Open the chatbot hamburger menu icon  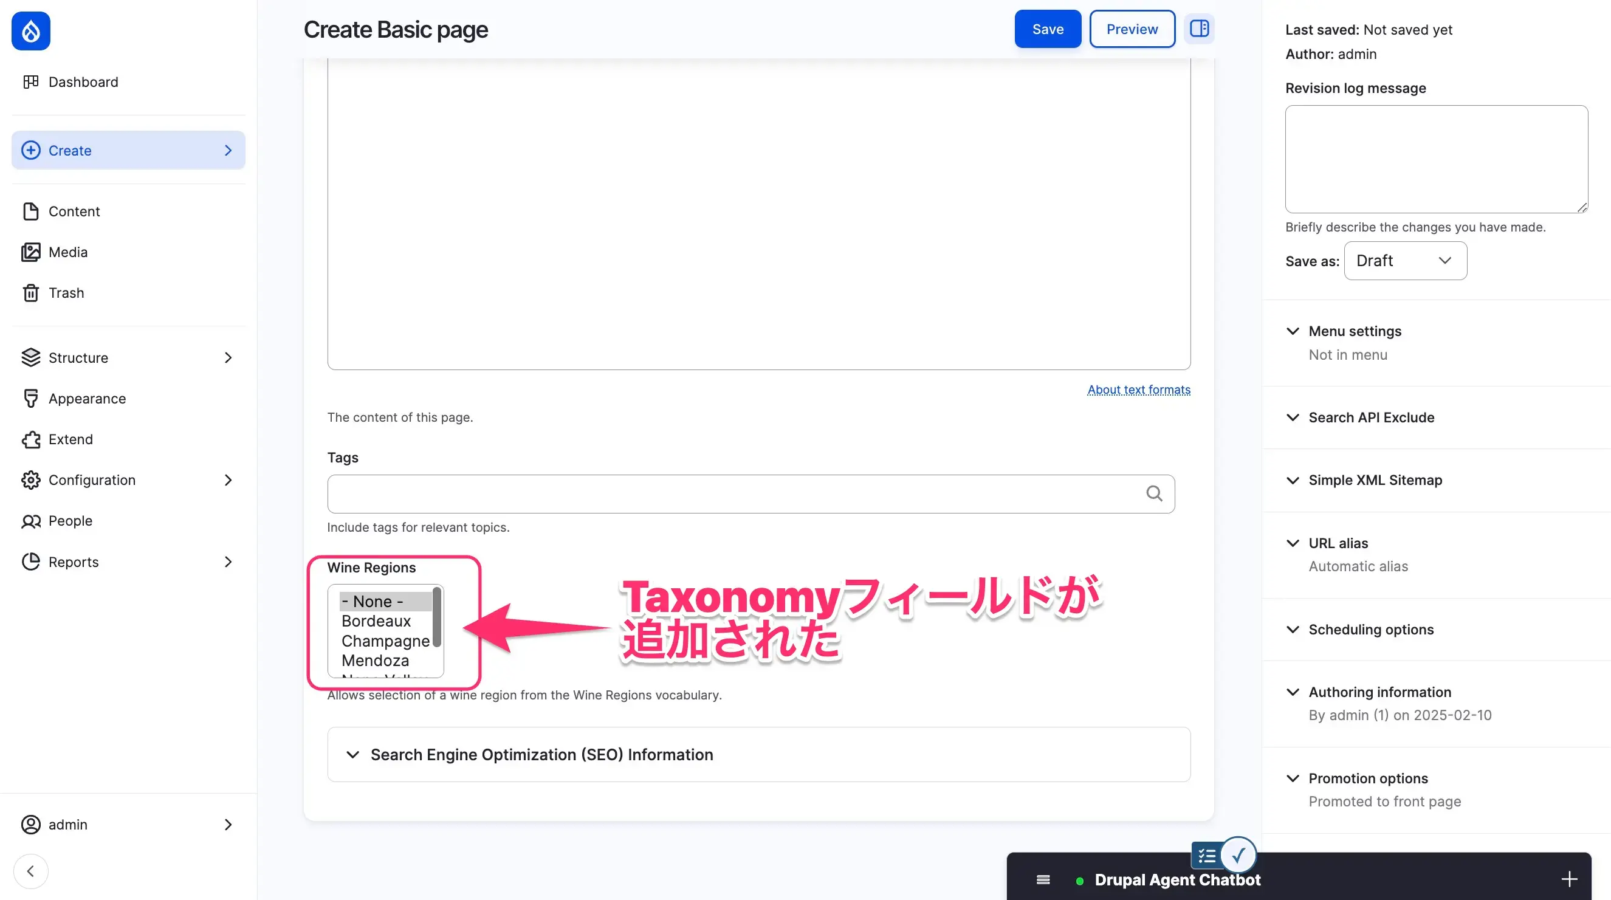1043,879
